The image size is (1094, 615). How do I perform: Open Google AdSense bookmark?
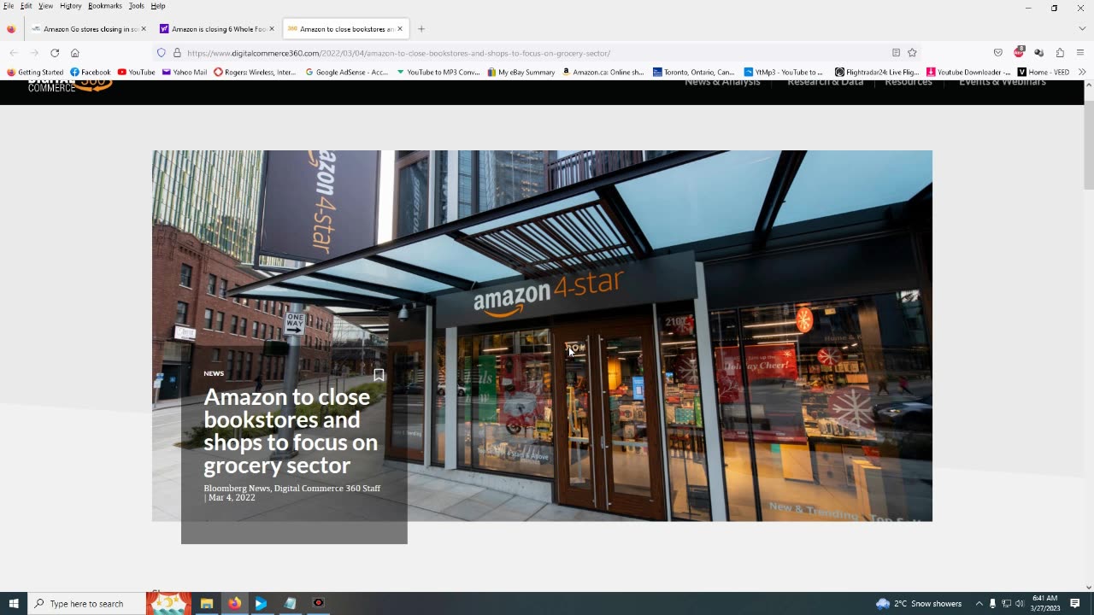click(346, 72)
